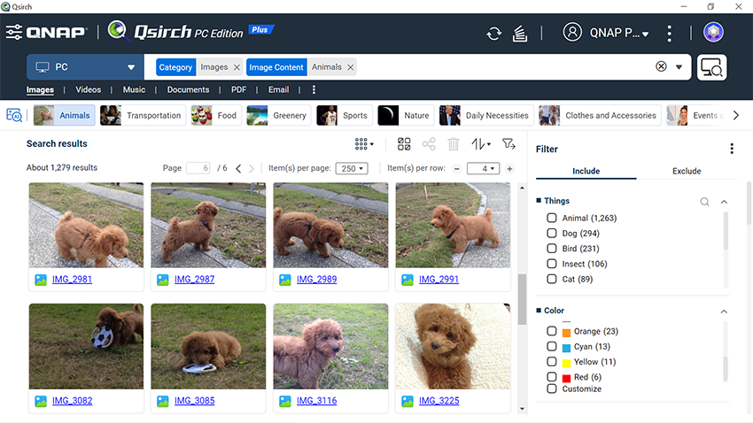Switch to the Exclude filter tab

686,171
